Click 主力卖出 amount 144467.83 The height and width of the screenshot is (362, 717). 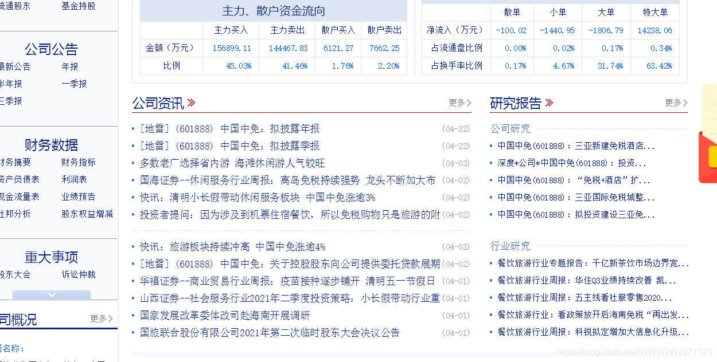pyautogui.click(x=288, y=49)
